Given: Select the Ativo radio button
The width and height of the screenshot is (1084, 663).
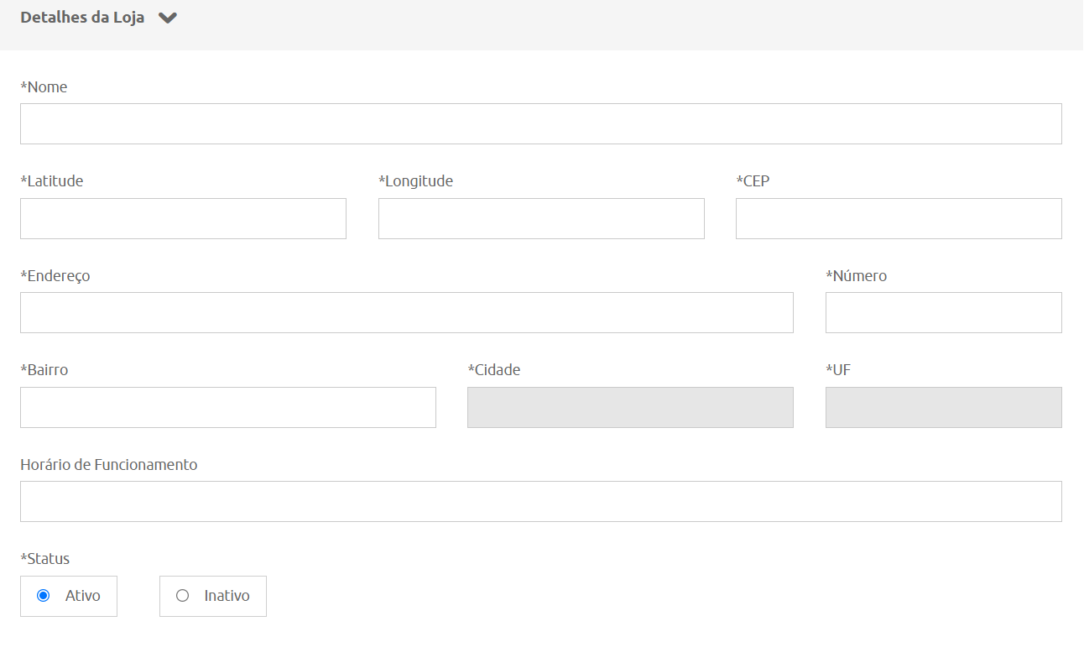Looking at the screenshot, I should pos(44,596).
